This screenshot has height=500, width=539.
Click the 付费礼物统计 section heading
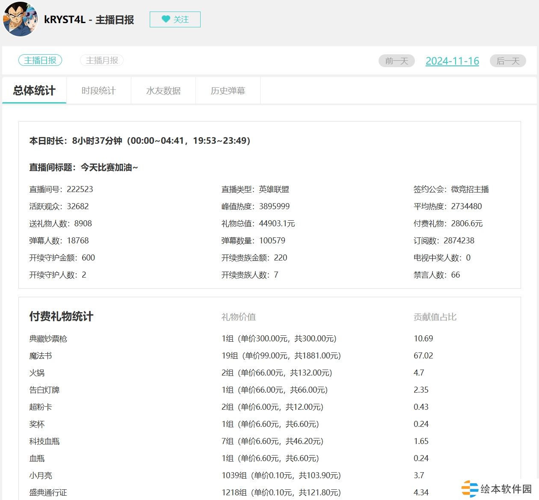[61, 317]
